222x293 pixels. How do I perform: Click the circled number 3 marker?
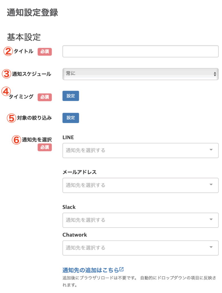[x=7, y=74]
